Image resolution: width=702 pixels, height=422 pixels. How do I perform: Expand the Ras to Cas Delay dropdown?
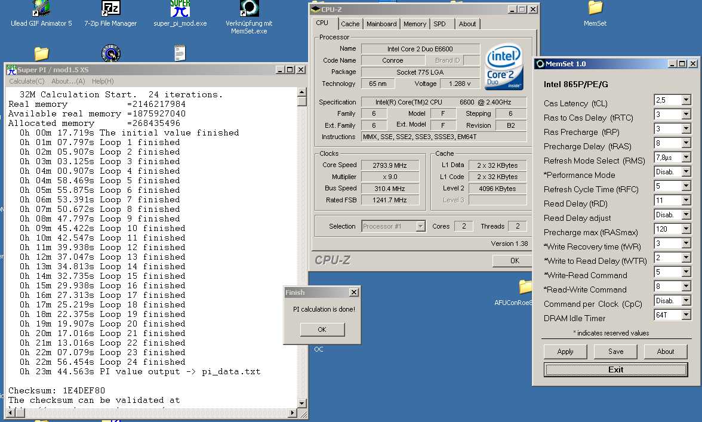(x=686, y=114)
